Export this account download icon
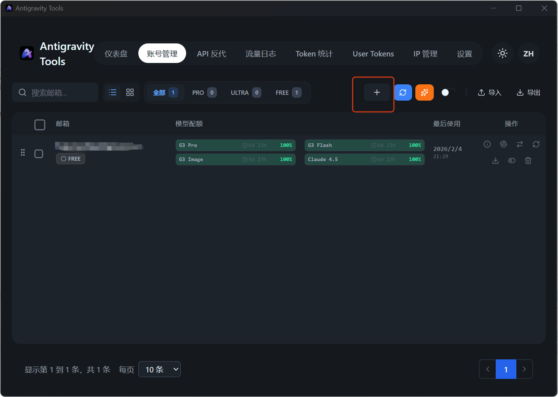 [495, 160]
